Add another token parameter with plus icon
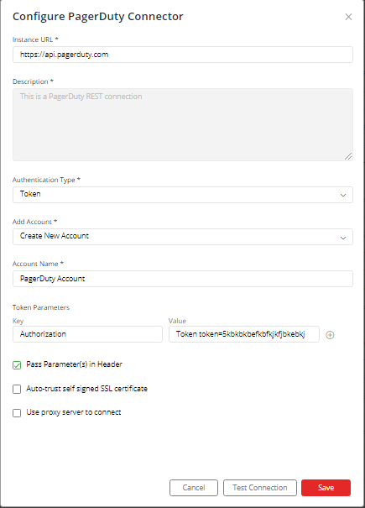The width and height of the screenshot is (365, 508). [x=330, y=335]
